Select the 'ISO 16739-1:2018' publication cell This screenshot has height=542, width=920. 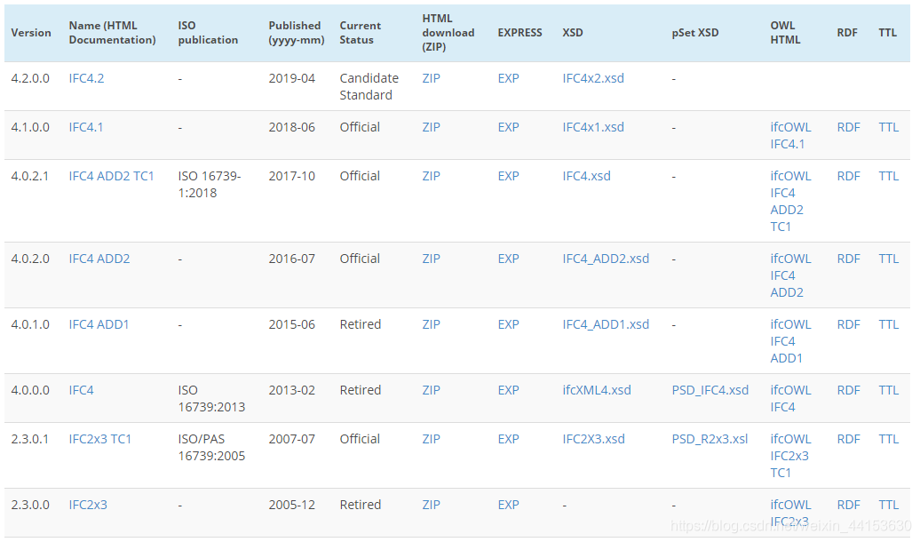(x=210, y=185)
